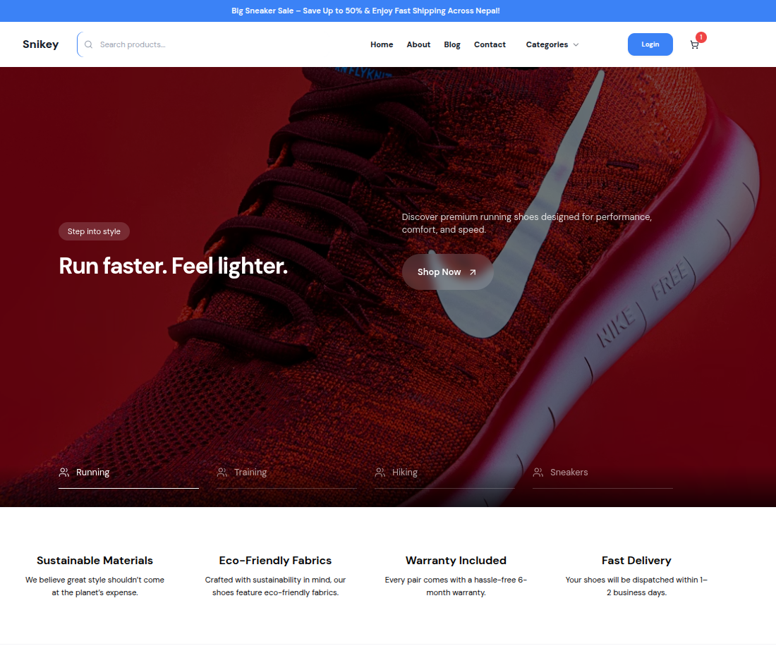Select the Running tab
The height and width of the screenshot is (646, 776).
92,473
